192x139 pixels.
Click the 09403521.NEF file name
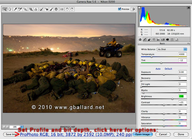tap(68, 127)
